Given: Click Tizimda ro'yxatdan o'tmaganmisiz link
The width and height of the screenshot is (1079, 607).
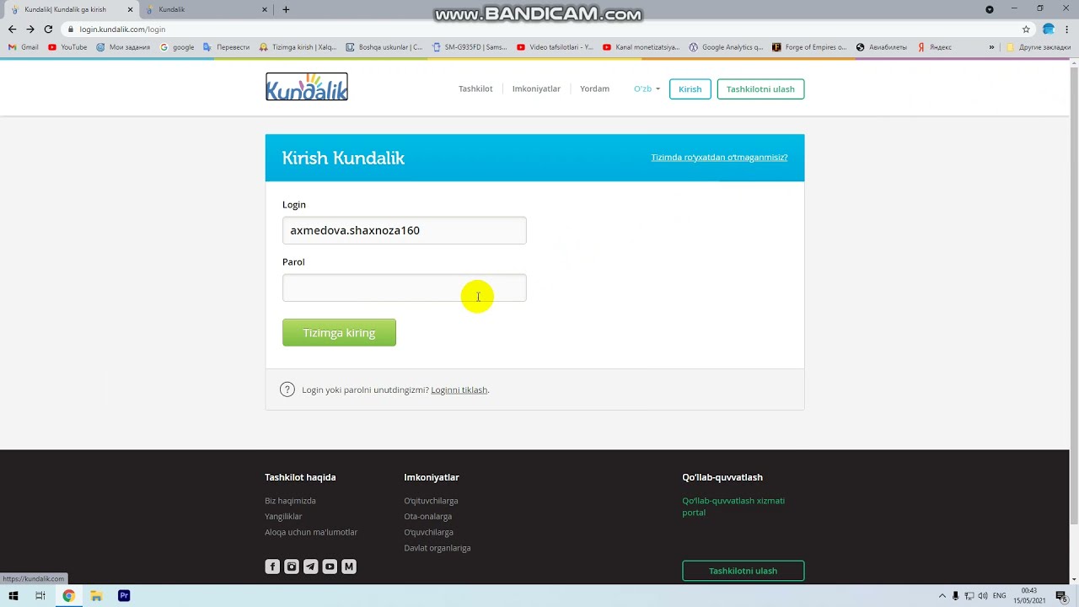Looking at the screenshot, I should pos(719,157).
